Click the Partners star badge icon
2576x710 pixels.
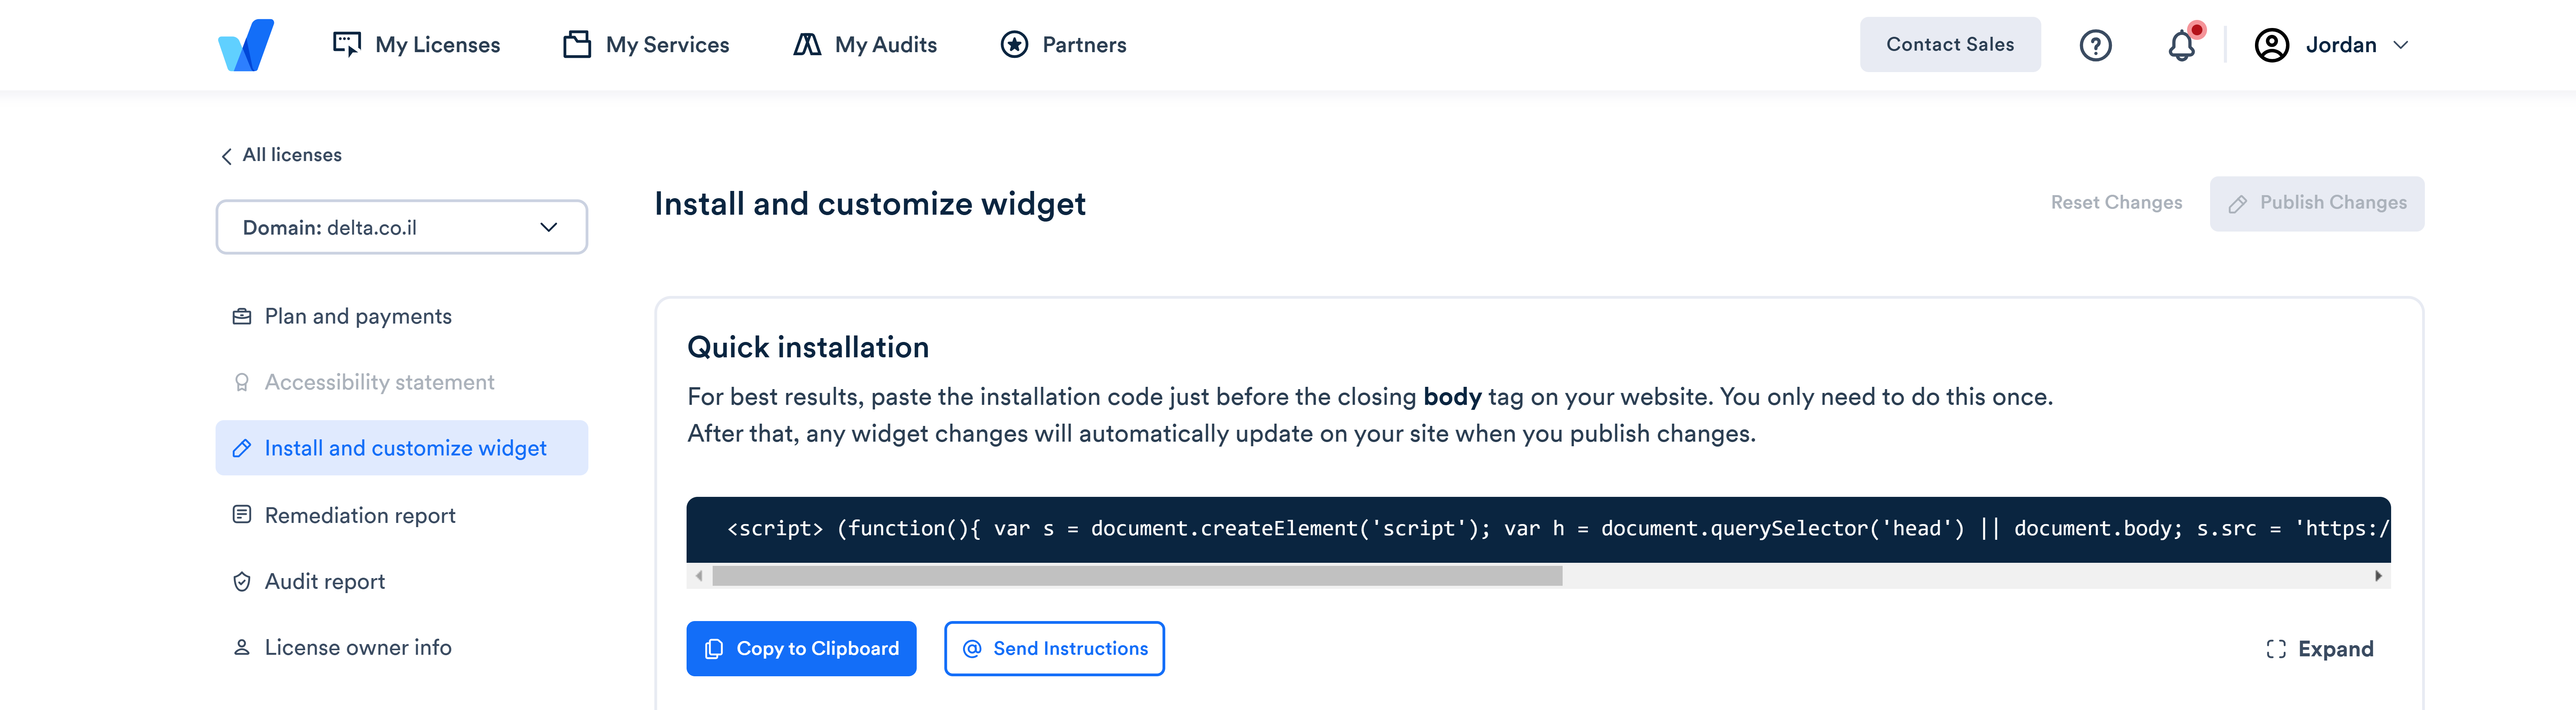pyautogui.click(x=1014, y=45)
